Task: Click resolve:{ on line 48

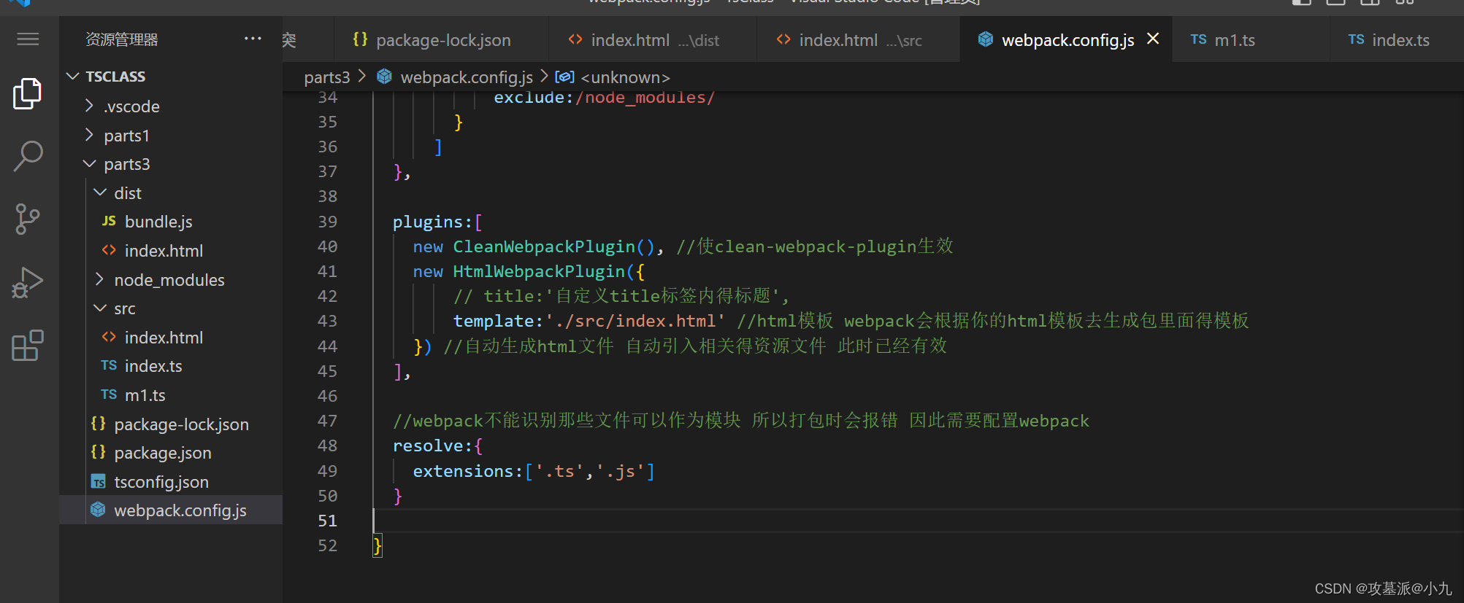Action: pos(437,446)
